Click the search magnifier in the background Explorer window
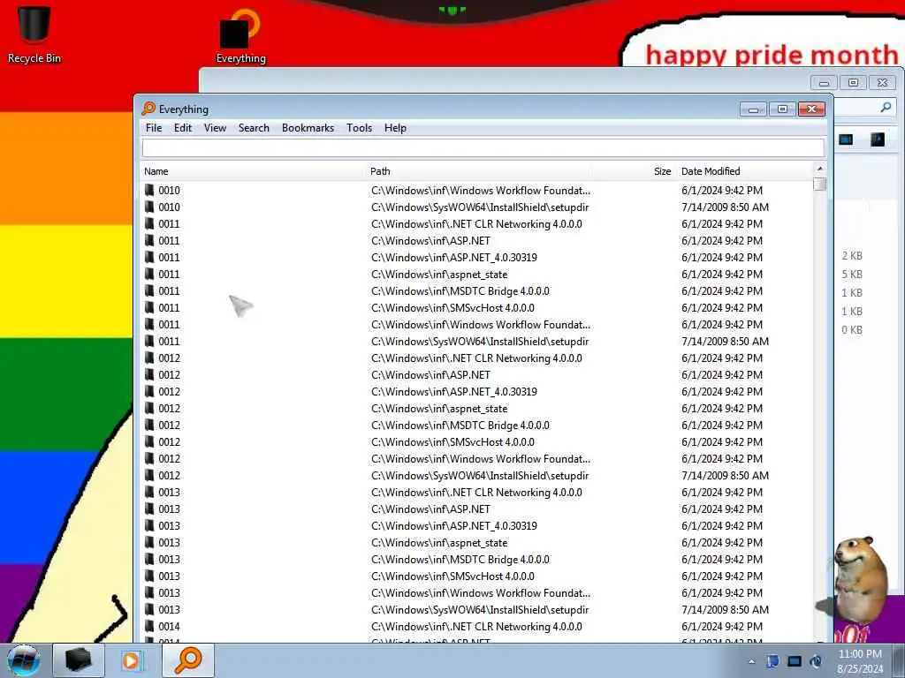The width and height of the screenshot is (905, 678). 886,107
